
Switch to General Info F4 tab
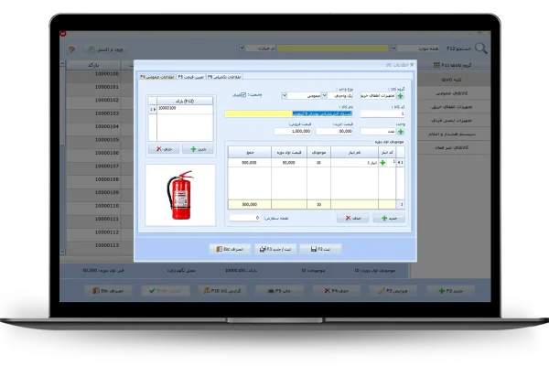(x=157, y=77)
